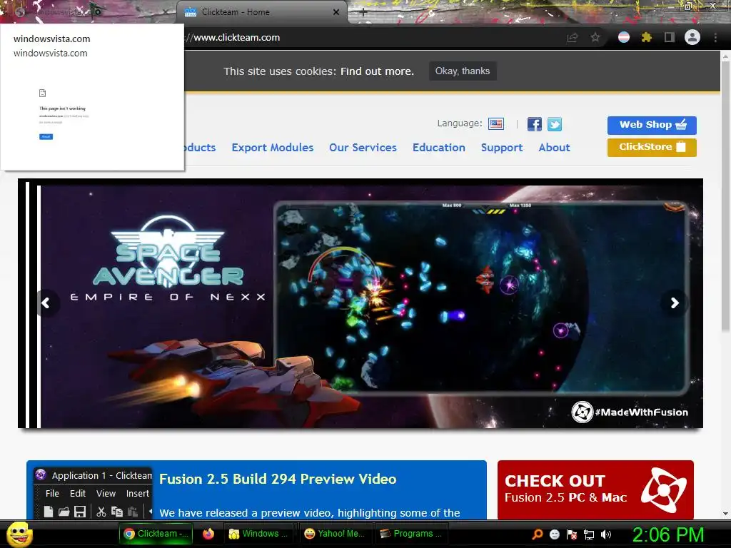Open the smiley face Start button
Viewport: 731px width, 548px height.
click(19, 534)
